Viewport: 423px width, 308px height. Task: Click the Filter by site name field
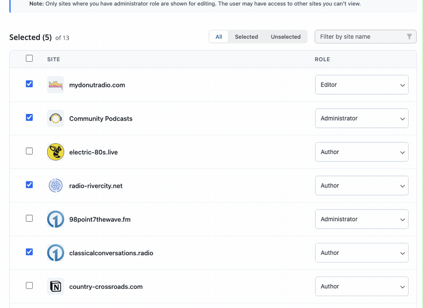pos(361,37)
